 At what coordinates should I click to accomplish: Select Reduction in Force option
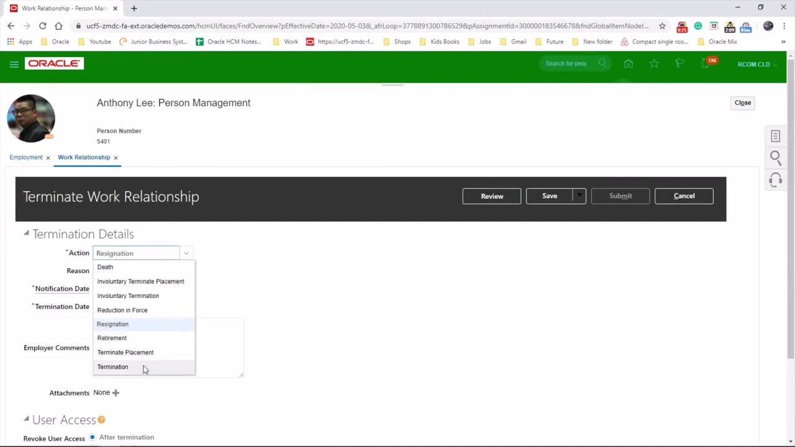tap(144, 310)
